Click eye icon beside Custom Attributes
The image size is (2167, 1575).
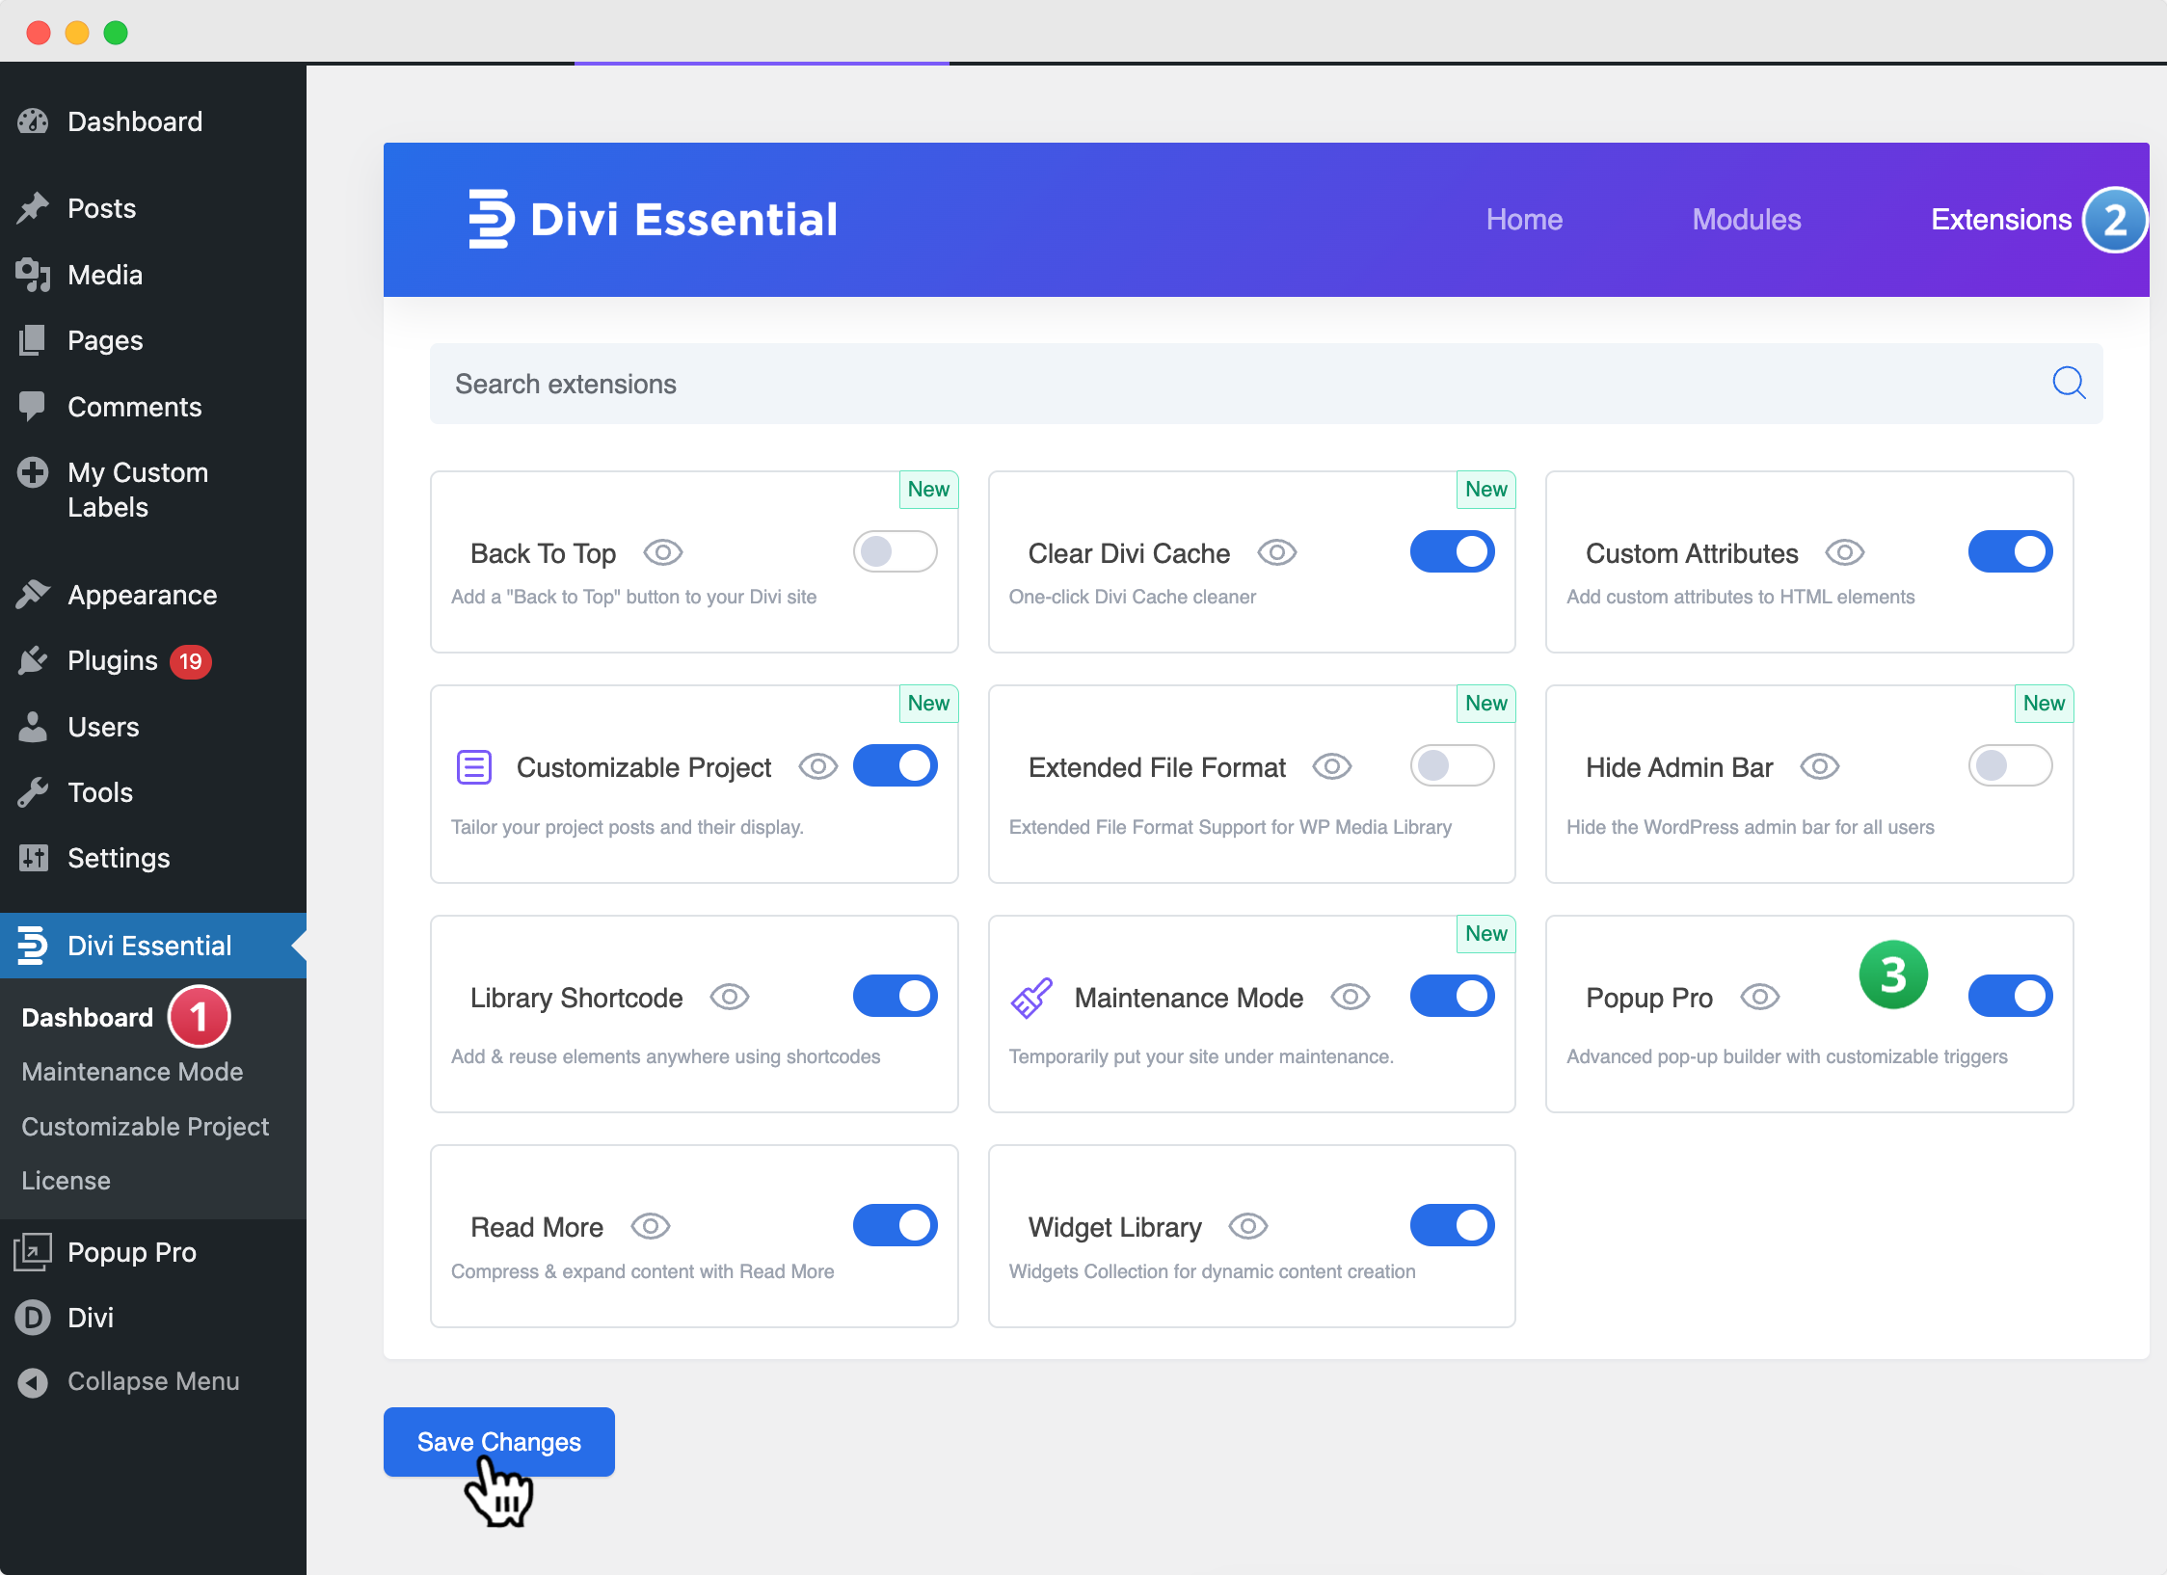(x=1845, y=552)
